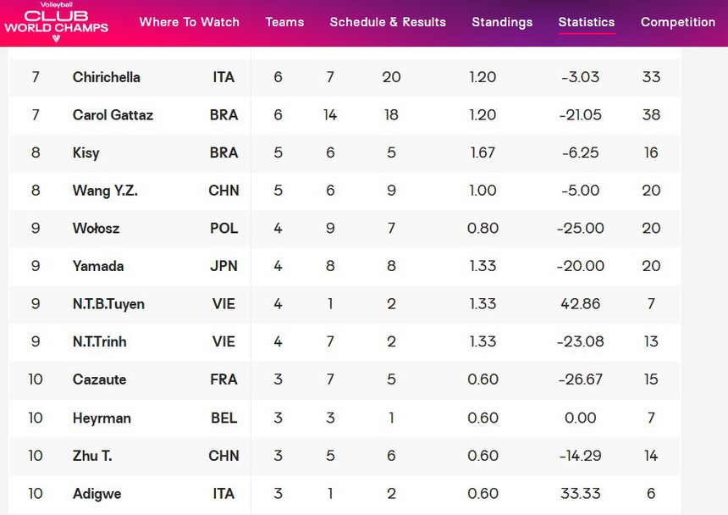The height and width of the screenshot is (515, 728).
Task: Open Wang Y.Z. player row
Action: point(105,191)
